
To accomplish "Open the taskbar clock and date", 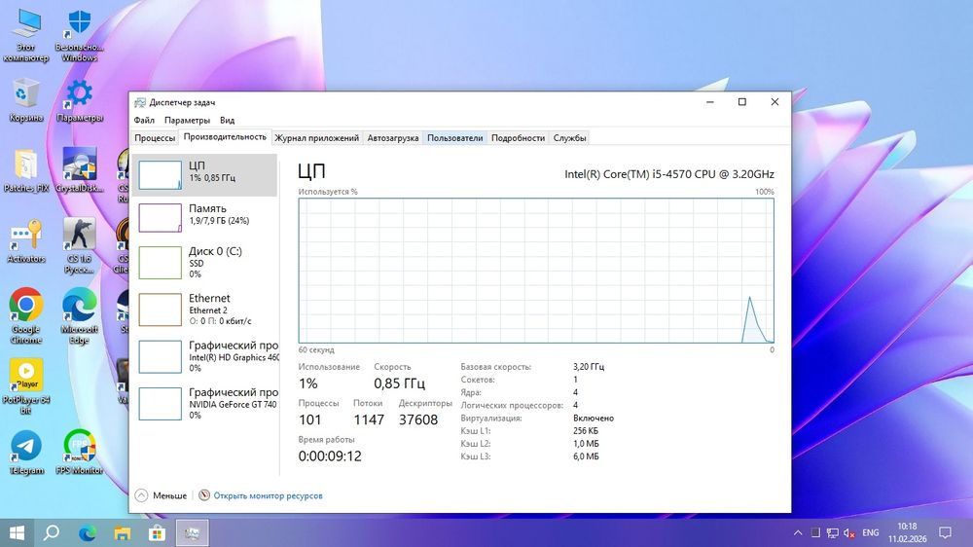I will click(907, 532).
